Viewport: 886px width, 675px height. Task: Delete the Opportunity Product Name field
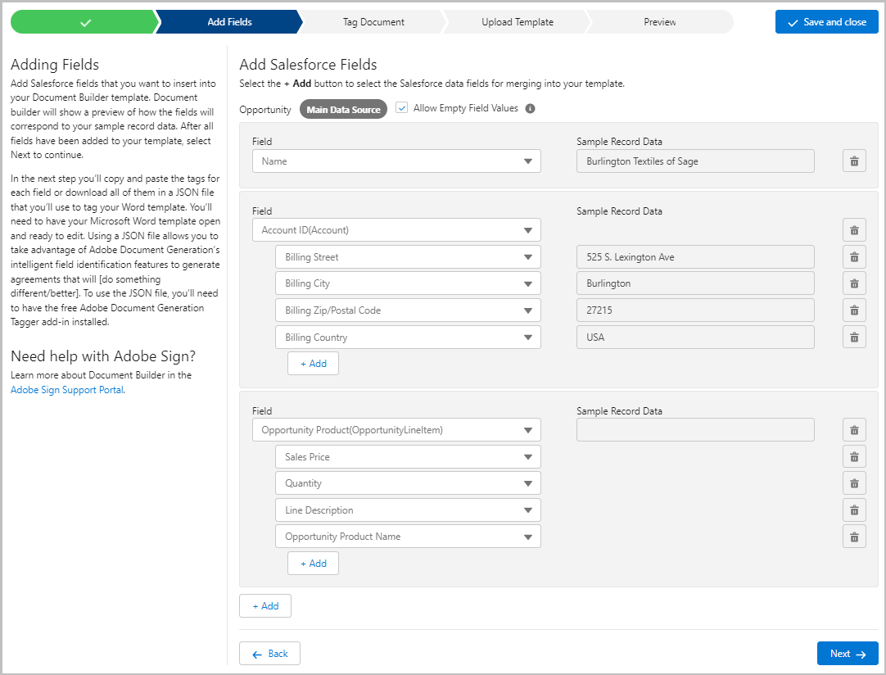pos(854,537)
